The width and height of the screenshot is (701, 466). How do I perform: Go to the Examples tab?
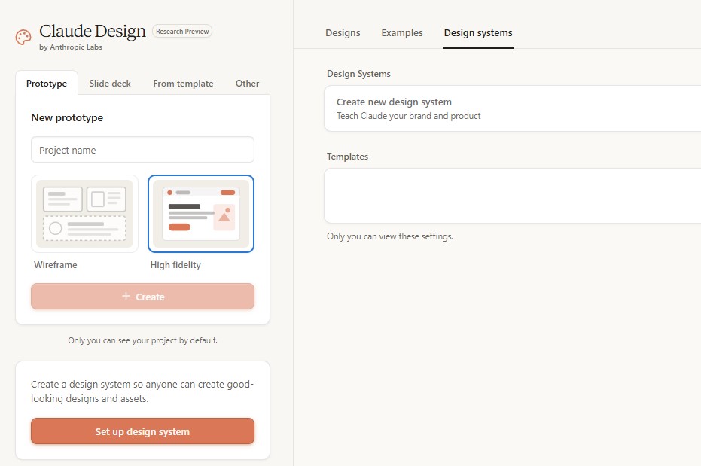(x=402, y=32)
